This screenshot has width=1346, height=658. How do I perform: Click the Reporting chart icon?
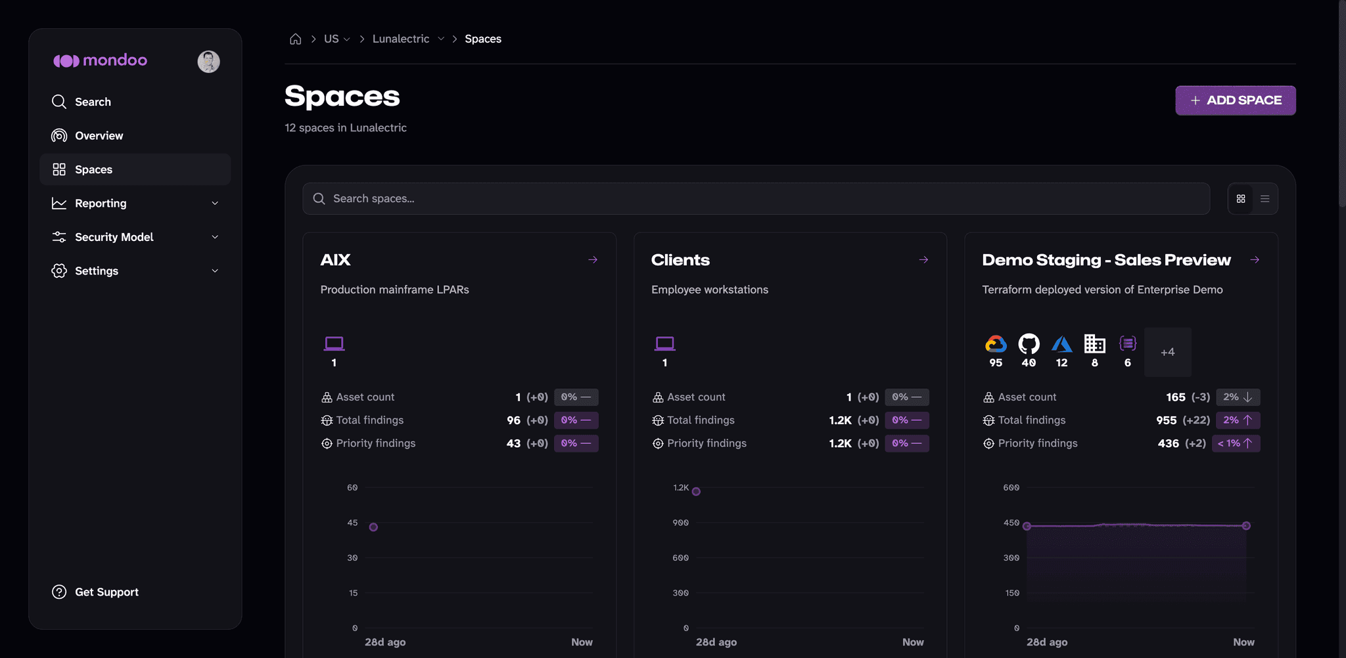(x=59, y=204)
